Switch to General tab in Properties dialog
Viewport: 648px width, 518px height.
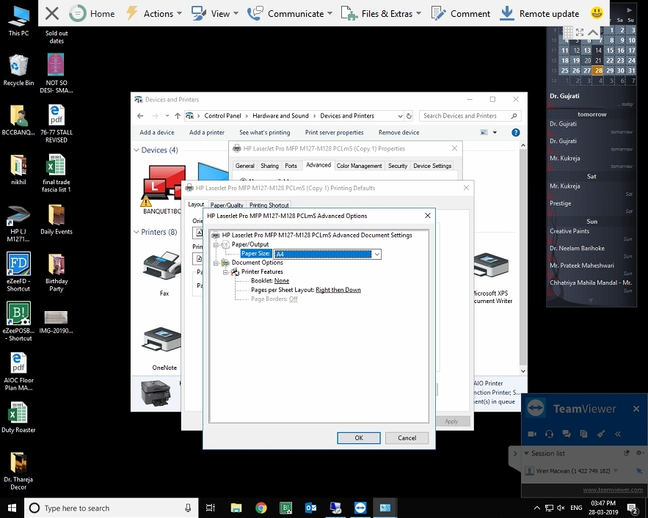coord(244,166)
